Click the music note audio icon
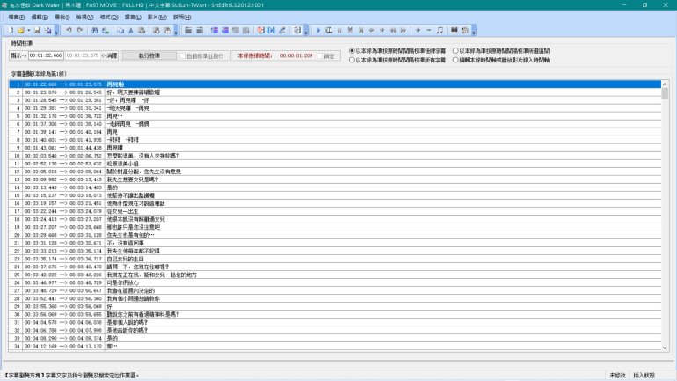Viewport: 677px width, 381px height. point(440,30)
